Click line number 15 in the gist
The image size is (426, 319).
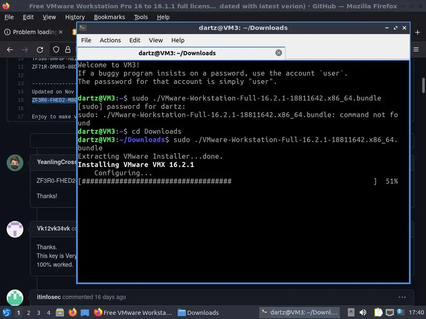click(21, 100)
